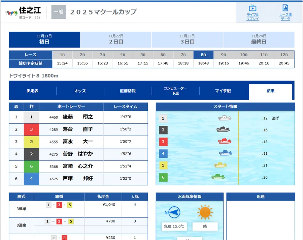Click the 一般 grade badge

58,12
